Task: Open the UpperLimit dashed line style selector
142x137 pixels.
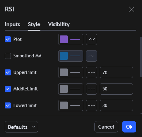Action: click(x=91, y=72)
